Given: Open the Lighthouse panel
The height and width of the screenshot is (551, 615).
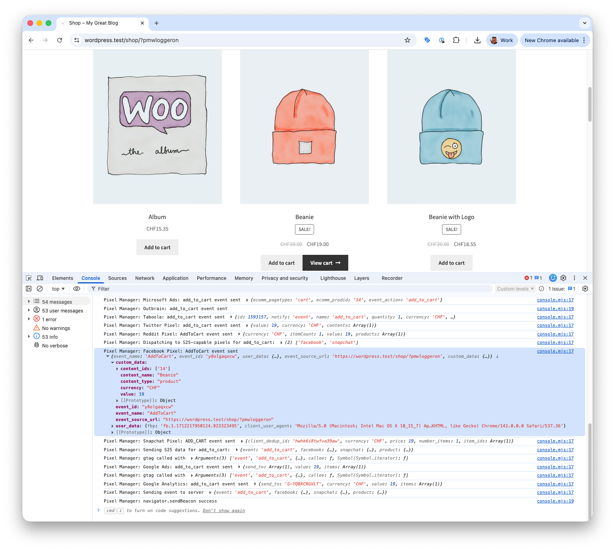Looking at the screenshot, I should (x=333, y=278).
